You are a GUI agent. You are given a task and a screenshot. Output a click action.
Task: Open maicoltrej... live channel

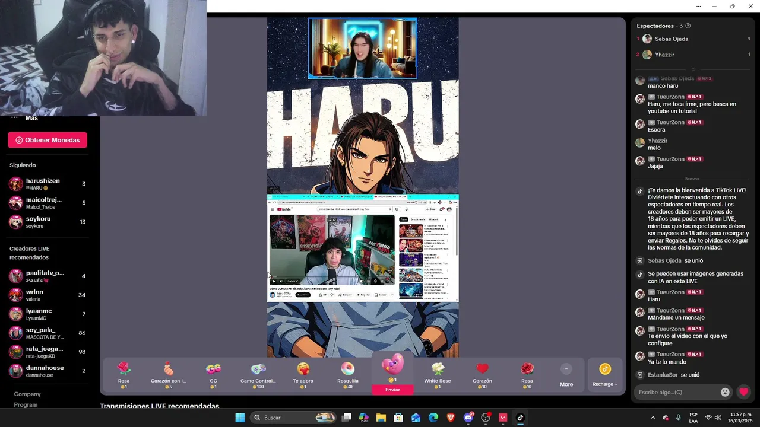tap(47, 203)
